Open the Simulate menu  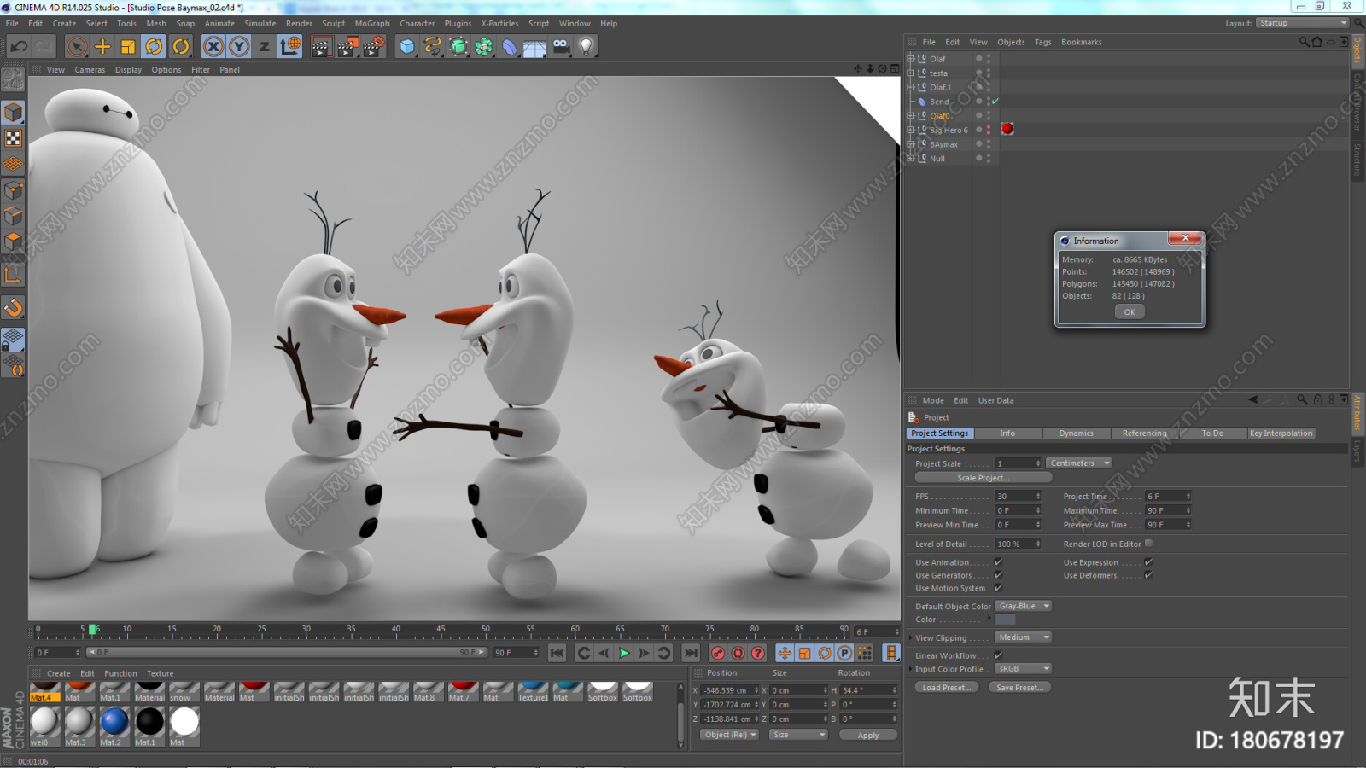click(260, 23)
